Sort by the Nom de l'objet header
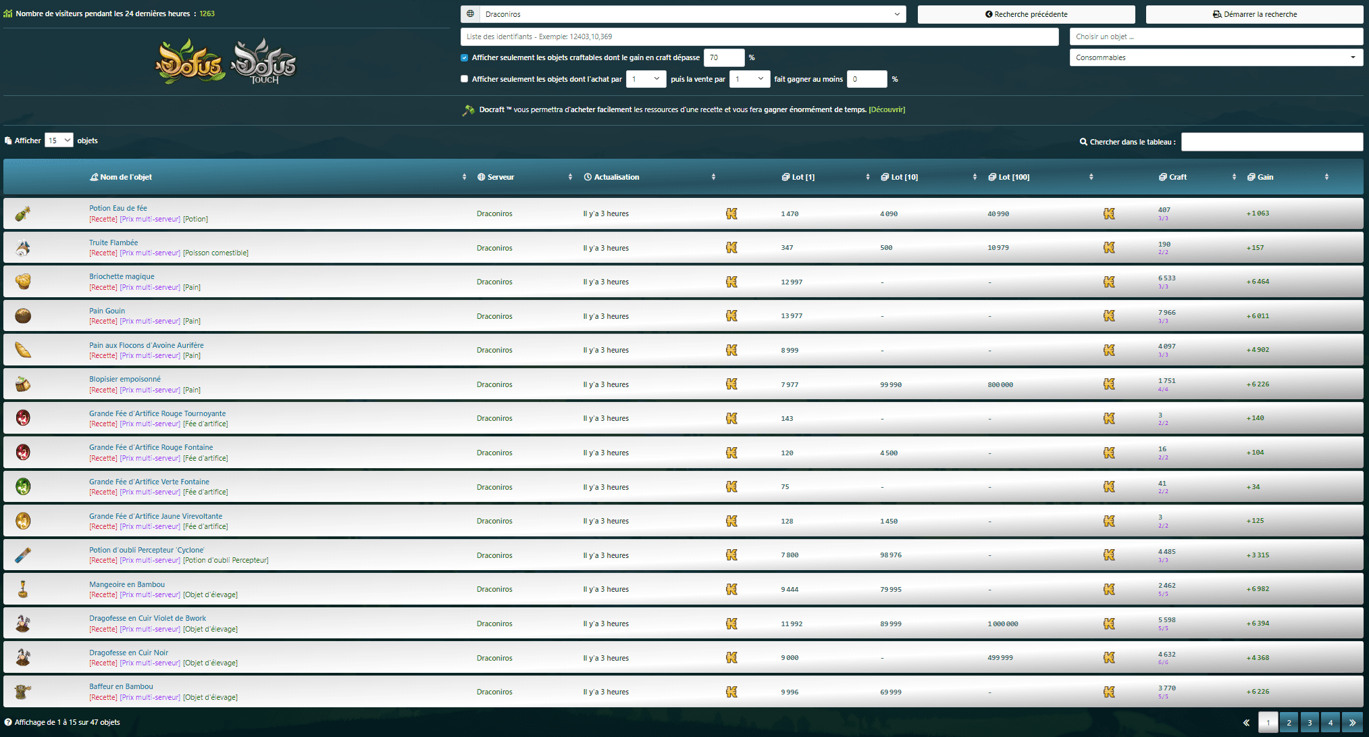This screenshot has width=1369, height=737. 126,177
